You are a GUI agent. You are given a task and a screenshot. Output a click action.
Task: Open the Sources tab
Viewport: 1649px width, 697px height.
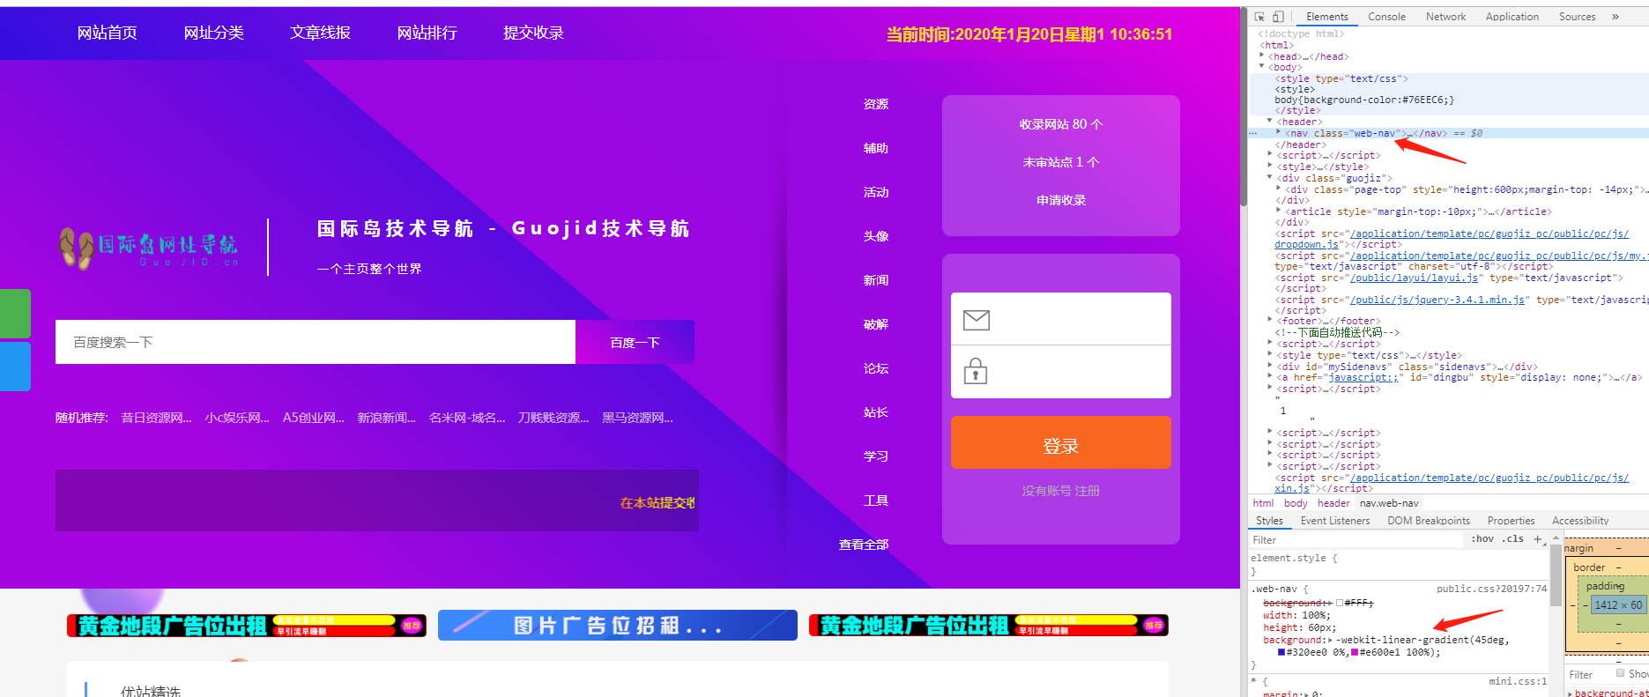(1577, 17)
